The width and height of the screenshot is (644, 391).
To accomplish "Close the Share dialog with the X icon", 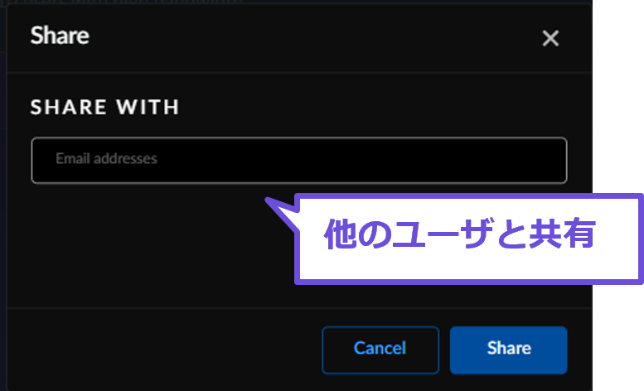I will point(550,39).
